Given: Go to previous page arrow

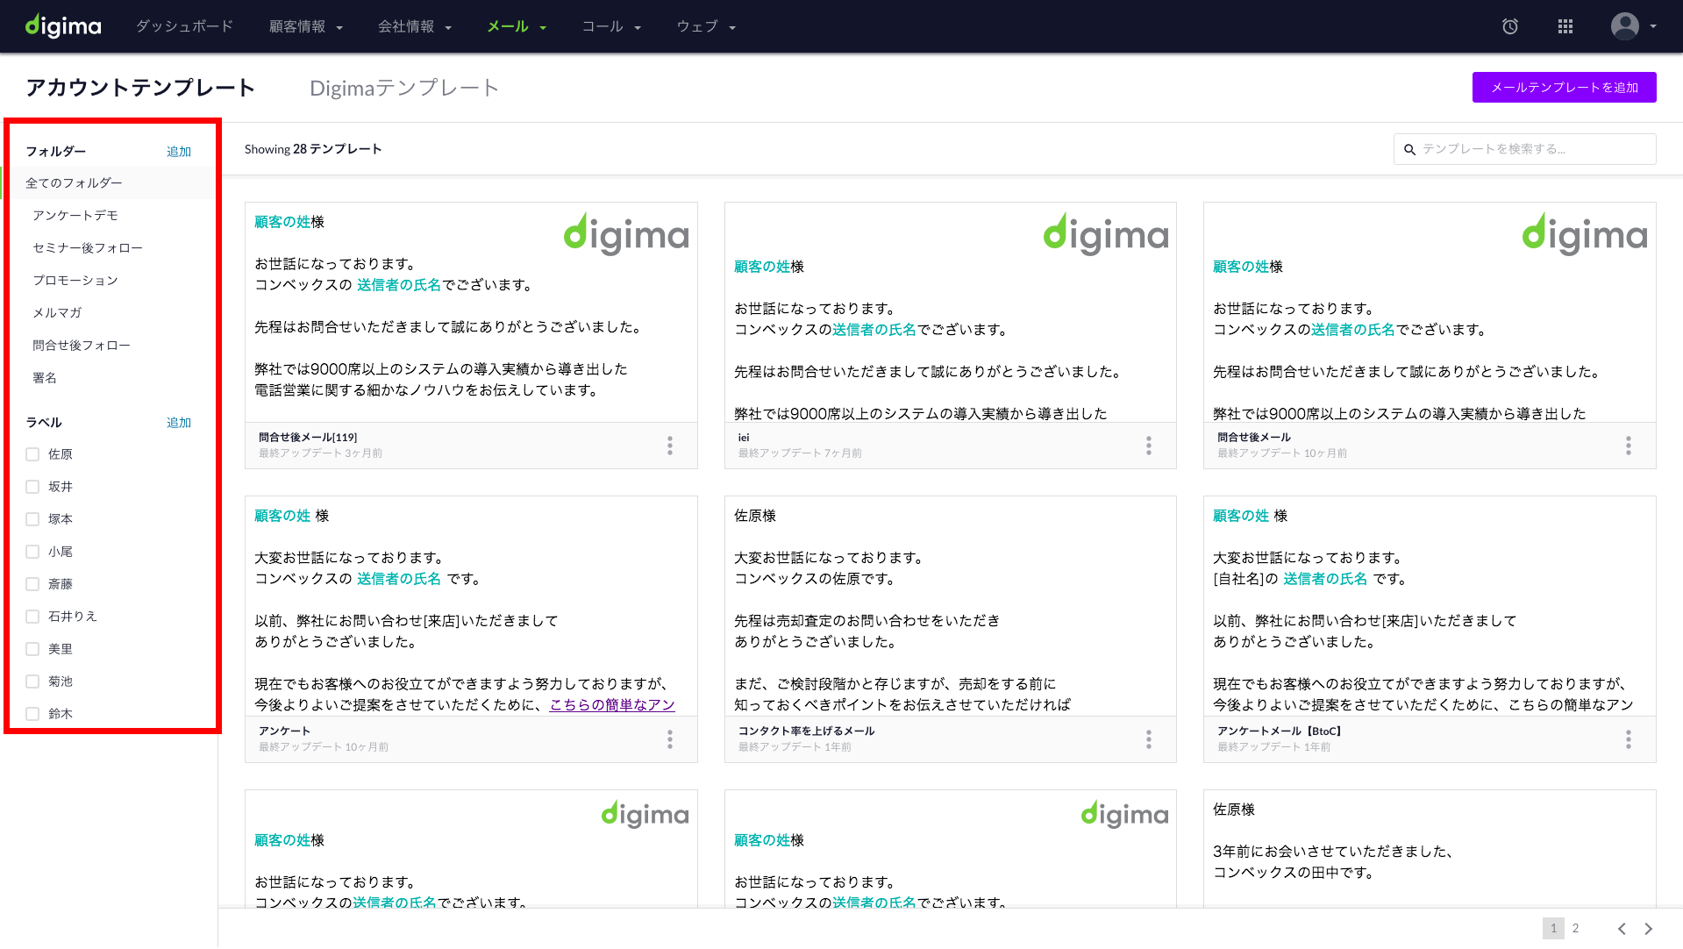Looking at the screenshot, I should [x=1622, y=929].
